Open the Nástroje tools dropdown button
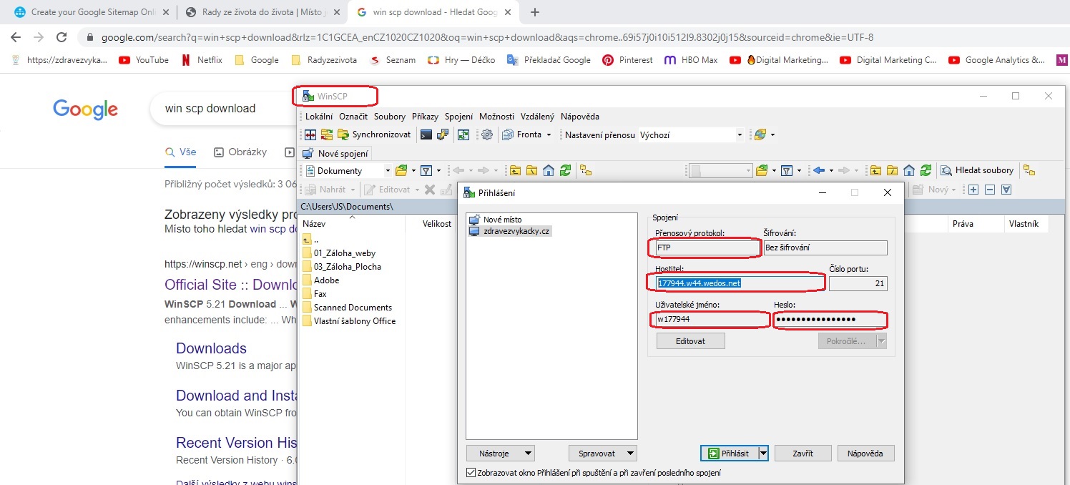 coord(500,454)
